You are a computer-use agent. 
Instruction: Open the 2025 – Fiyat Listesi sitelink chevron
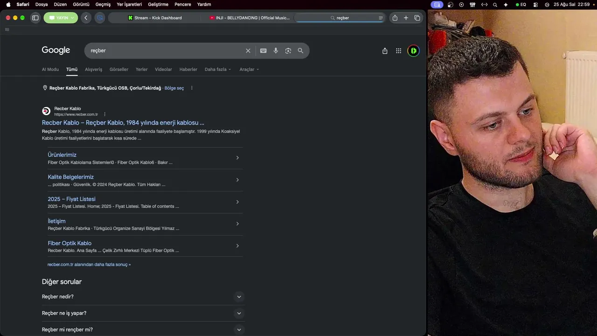tap(237, 202)
